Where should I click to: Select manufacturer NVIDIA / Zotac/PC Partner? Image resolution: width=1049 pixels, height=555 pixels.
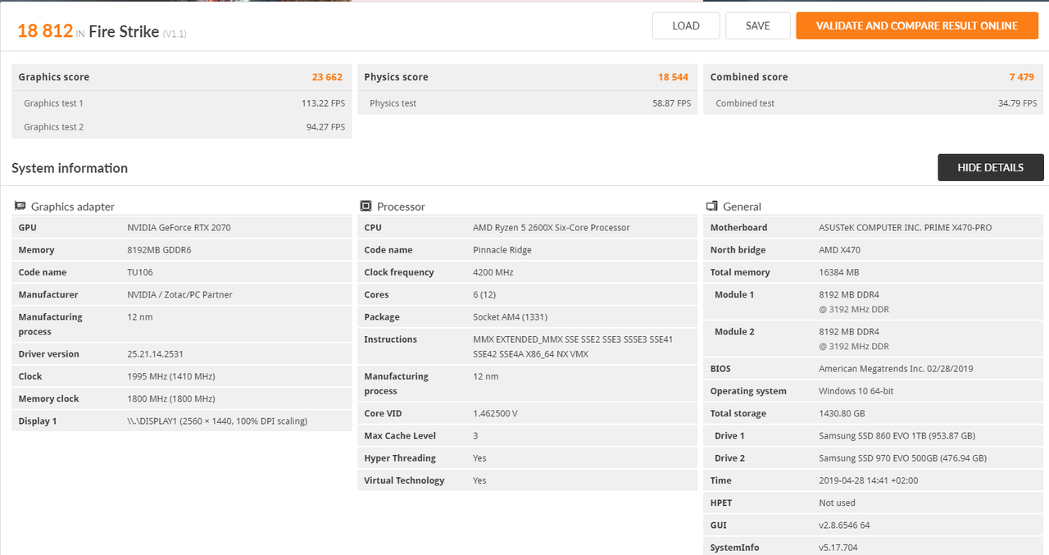pos(181,294)
